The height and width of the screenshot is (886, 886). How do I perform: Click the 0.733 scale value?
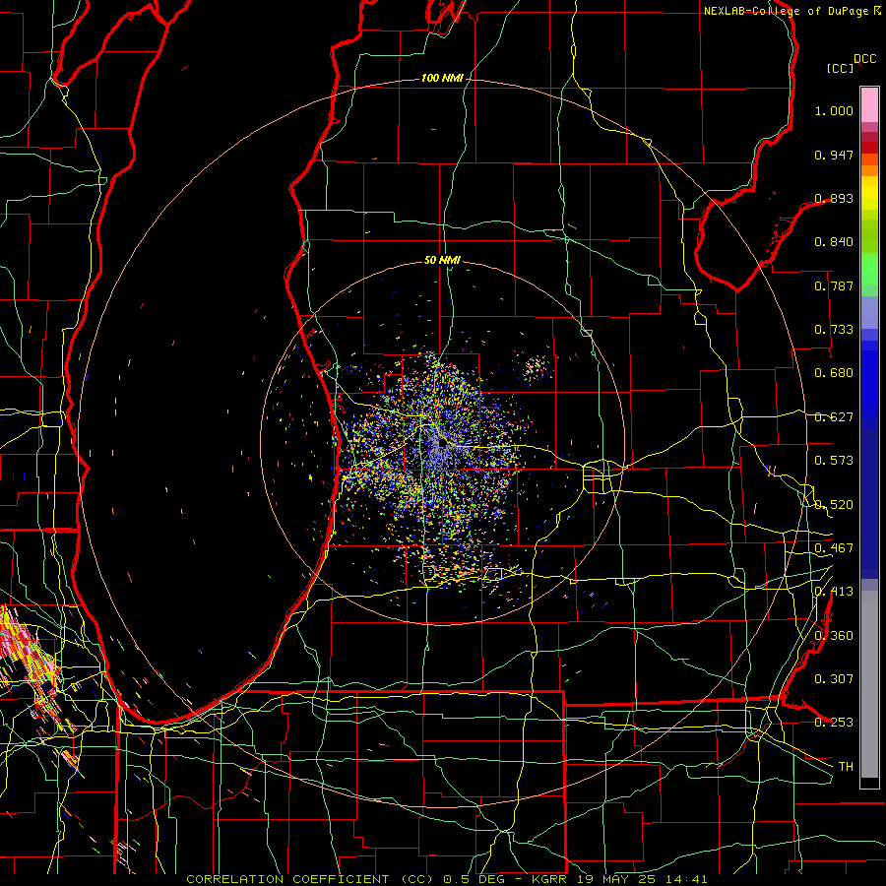click(x=834, y=330)
